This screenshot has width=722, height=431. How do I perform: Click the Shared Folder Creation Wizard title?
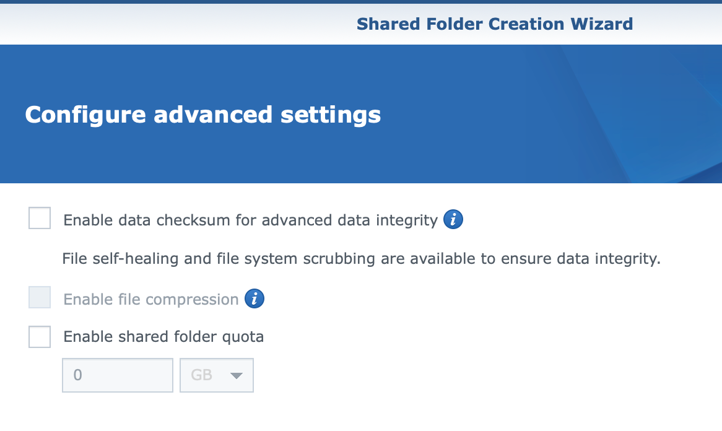click(x=495, y=24)
